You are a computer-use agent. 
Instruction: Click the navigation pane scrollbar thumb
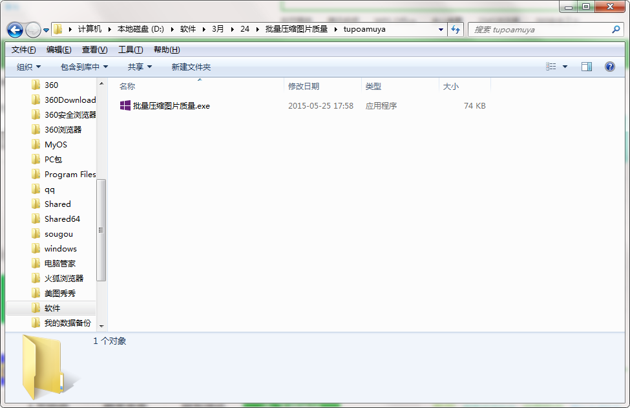[101, 230]
